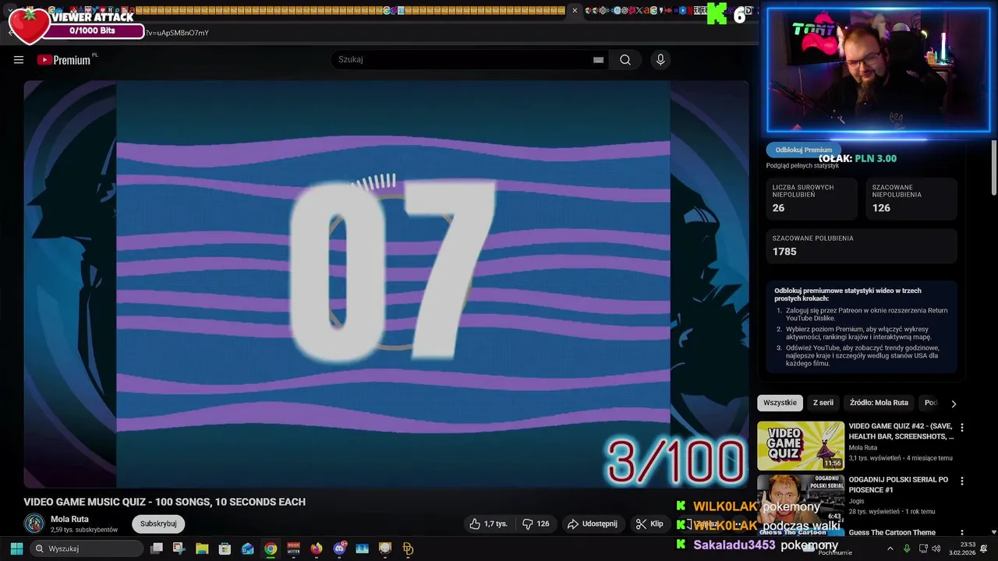
Task: Open the DD yellow logo app on taskbar
Action: click(408, 549)
